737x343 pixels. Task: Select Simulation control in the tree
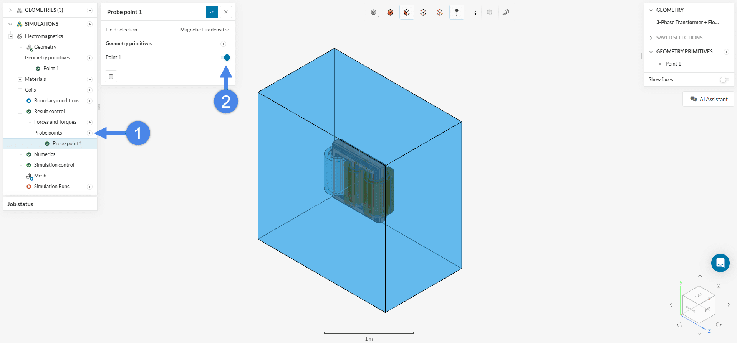pos(54,165)
